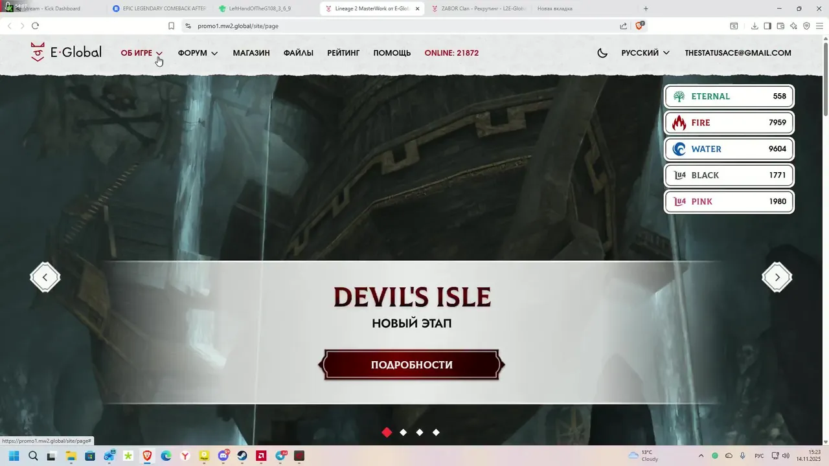Open the weather widget 13°C Cloudy
The image size is (829, 466).
[x=644, y=456]
